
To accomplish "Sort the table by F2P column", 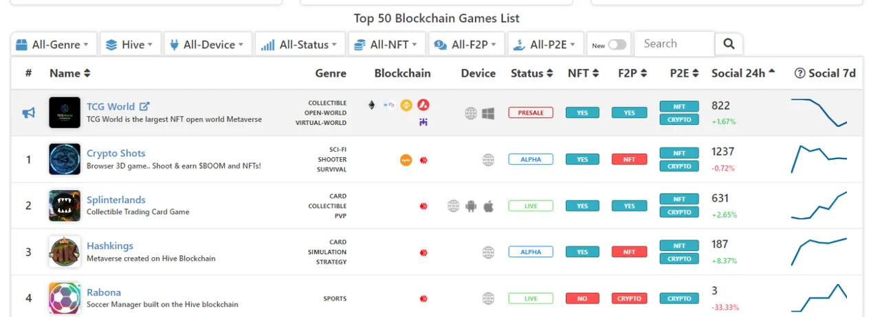I will click(633, 73).
